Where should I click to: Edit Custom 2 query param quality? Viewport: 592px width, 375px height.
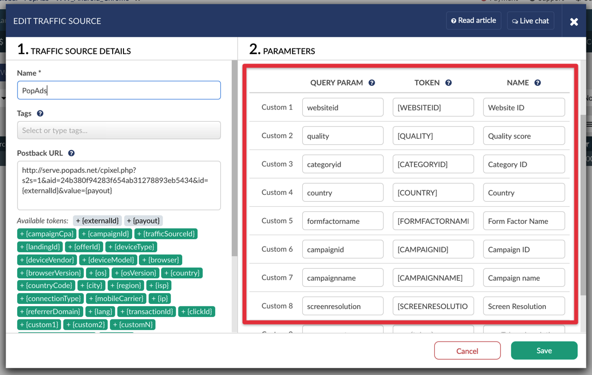pos(343,136)
